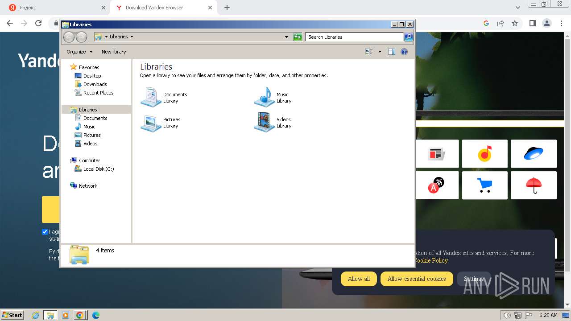Viewport: 571px width, 321px height.
Task: Open the Chrome tab search chevron
Action: pos(518,8)
